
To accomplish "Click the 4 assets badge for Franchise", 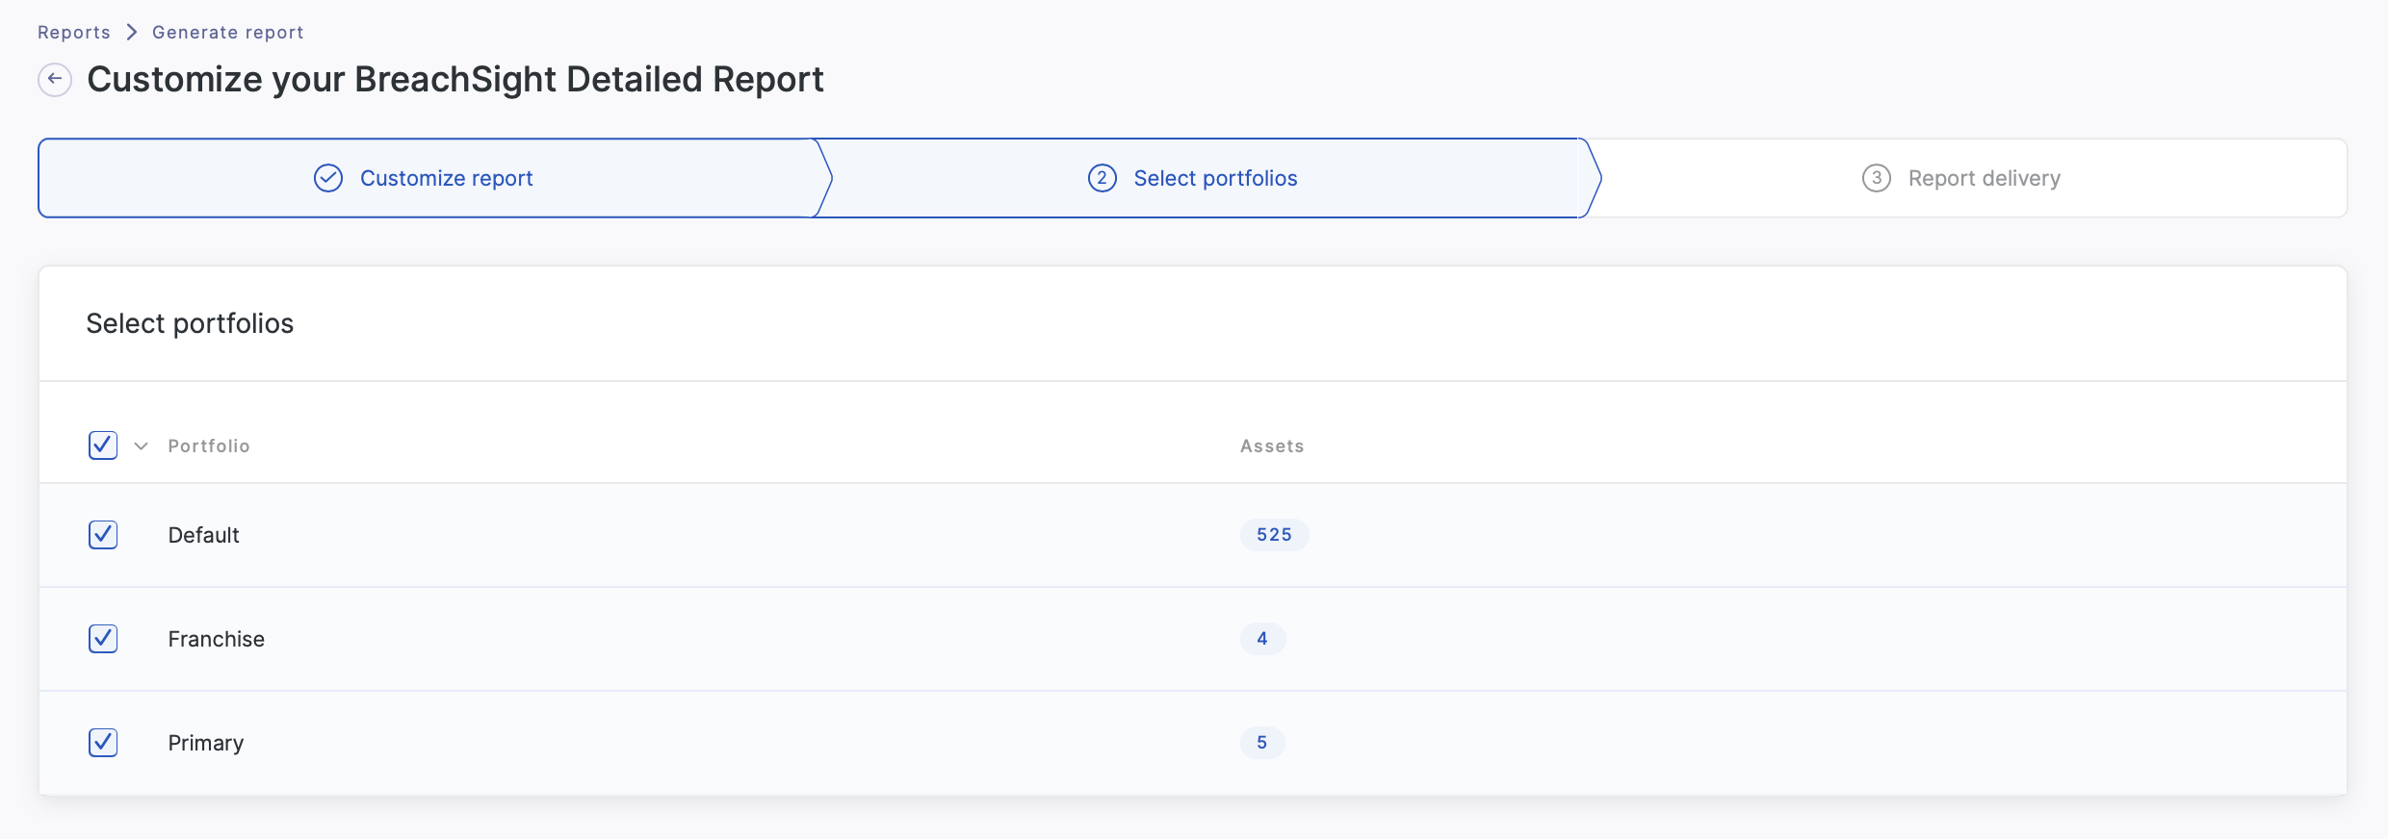I will [1262, 639].
